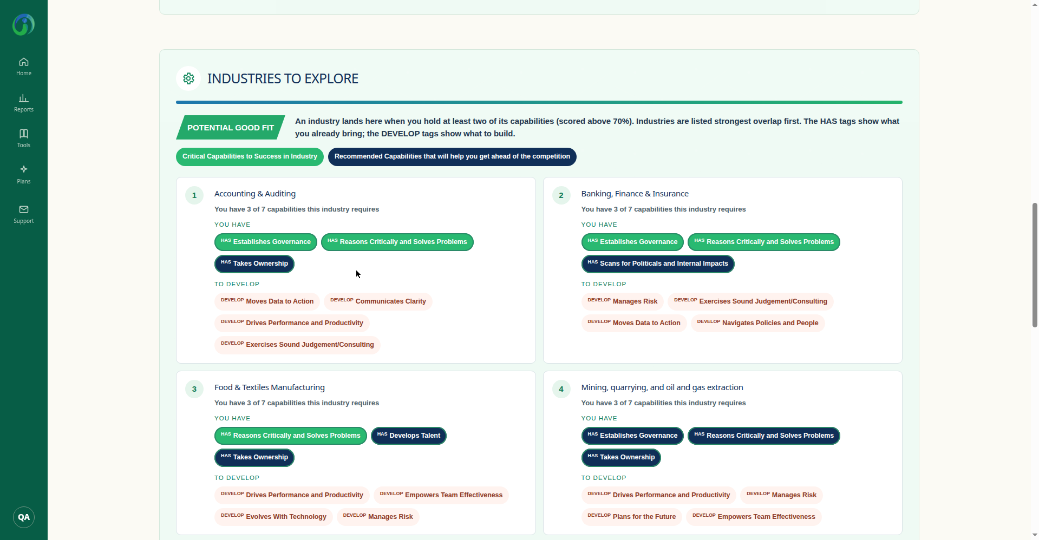Click Communicates Clarity develop tag
The height and width of the screenshot is (540, 1039).
(x=378, y=301)
